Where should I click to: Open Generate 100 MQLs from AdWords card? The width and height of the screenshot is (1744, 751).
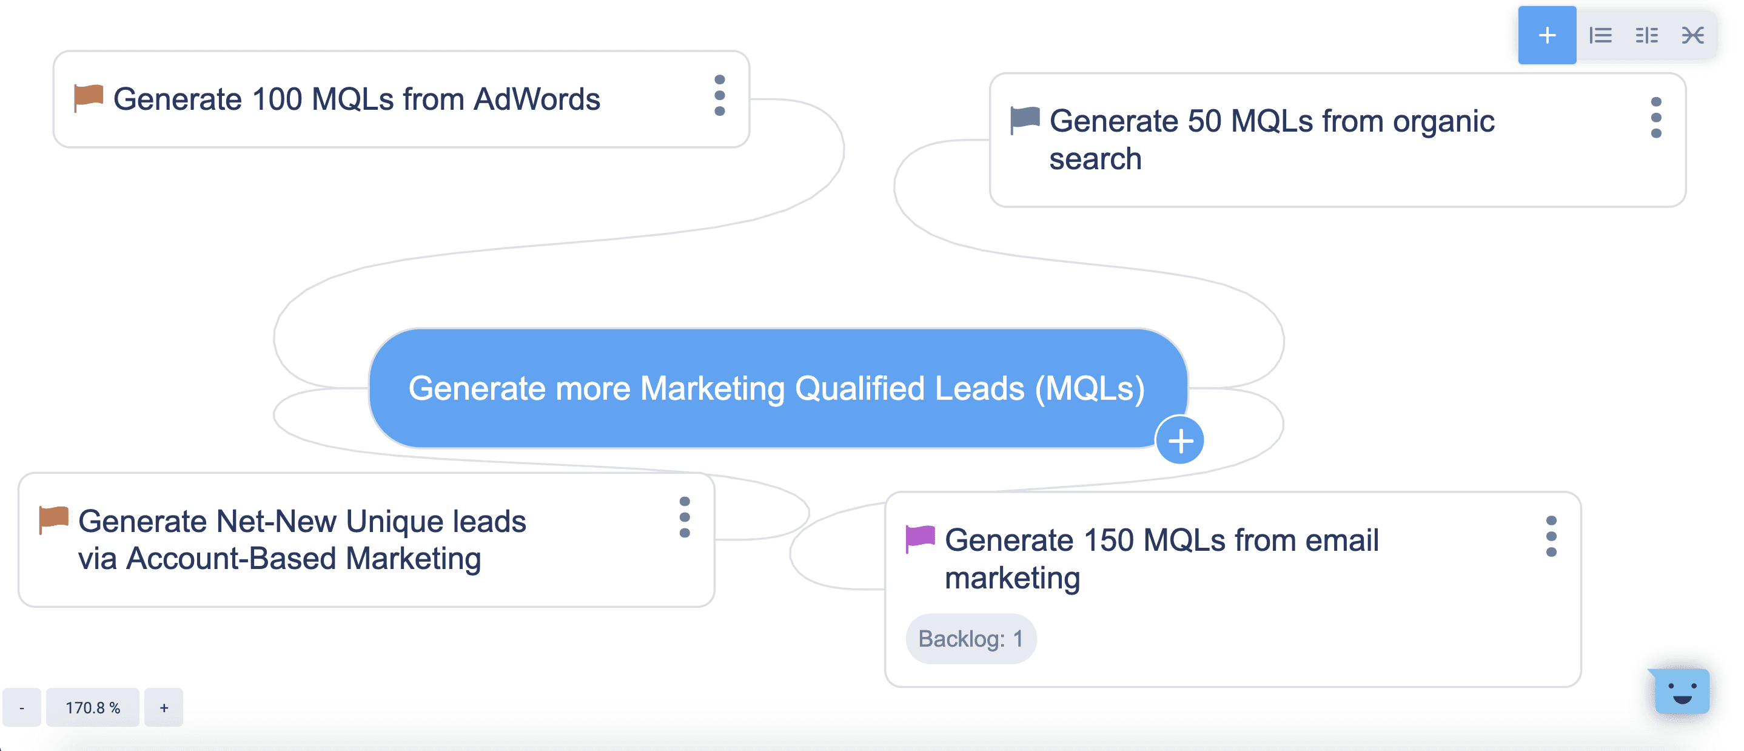tap(401, 99)
